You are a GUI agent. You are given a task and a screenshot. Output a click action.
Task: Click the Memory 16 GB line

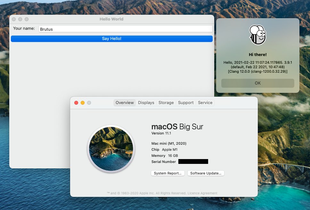pos(165,156)
